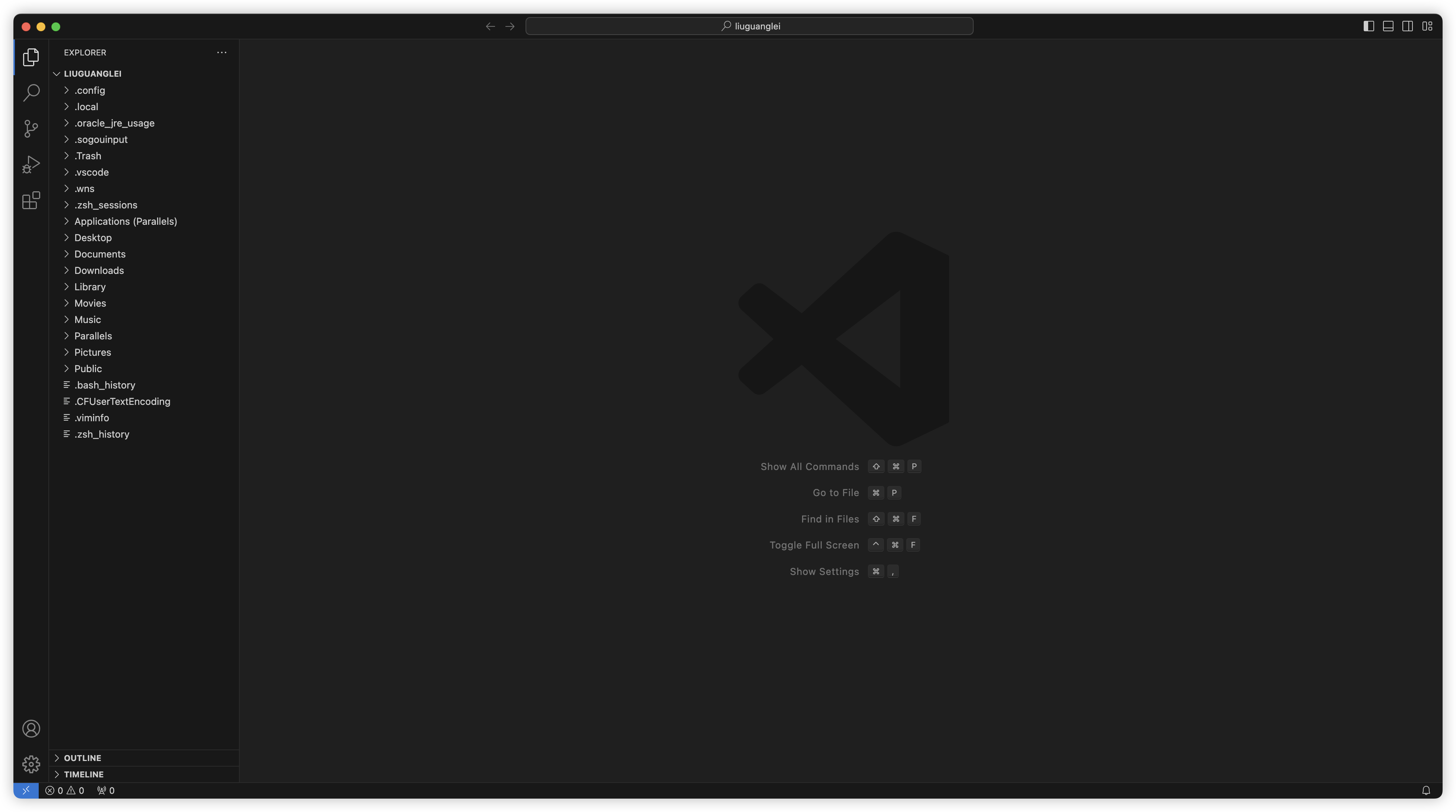Screen dimensions: 1456x812
Task: Open Explorer's Views and More Actions menu
Action: (221, 52)
